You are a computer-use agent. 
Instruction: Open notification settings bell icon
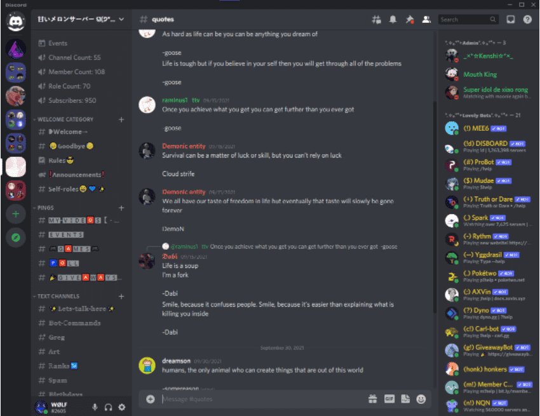[393, 20]
